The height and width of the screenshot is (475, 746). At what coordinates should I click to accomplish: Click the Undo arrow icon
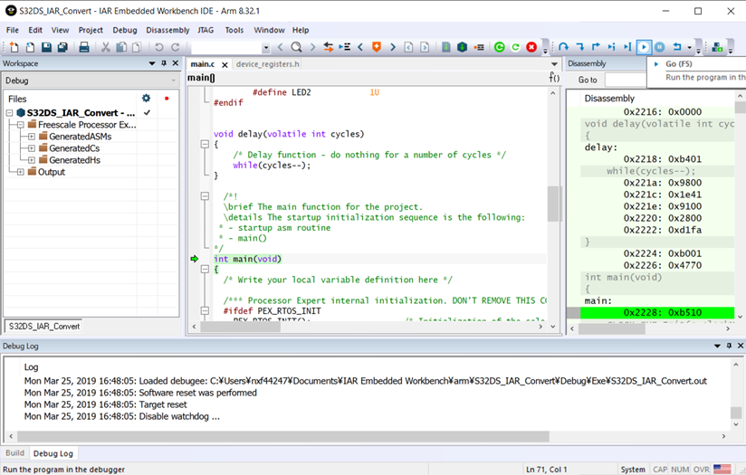[x=159, y=47]
